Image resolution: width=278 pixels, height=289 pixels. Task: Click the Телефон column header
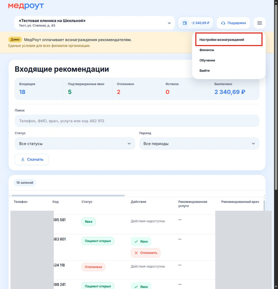tap(21, 202)
